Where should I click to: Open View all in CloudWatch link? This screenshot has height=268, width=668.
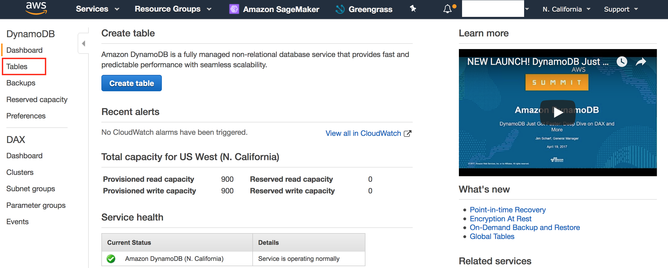pos(368,133)
